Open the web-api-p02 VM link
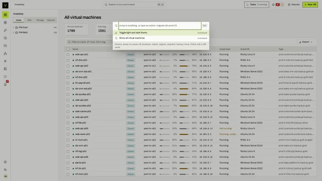Image resolution: width=322 pixels, height=181 pixels. coord(81,66)
